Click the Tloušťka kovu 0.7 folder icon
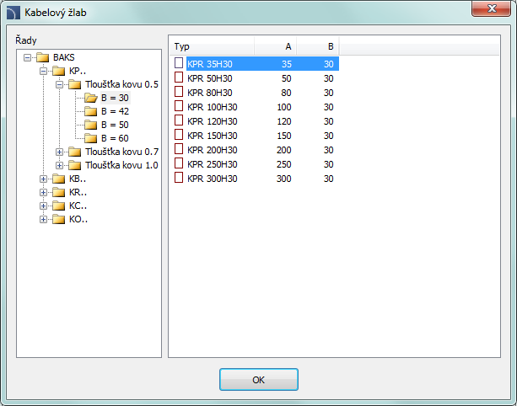517x406 pixels. (x=74, y=152)
